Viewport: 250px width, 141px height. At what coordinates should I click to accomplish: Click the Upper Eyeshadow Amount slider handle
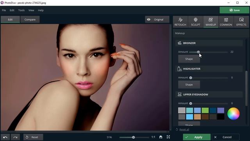pos(191,103)
